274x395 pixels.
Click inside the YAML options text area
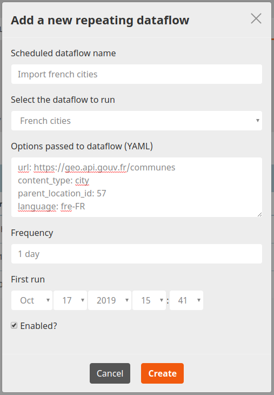[x=137, y=187]
